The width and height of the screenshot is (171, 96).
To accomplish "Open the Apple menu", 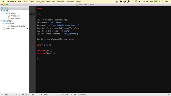I will pyautogui.click(x=3, y=1).
